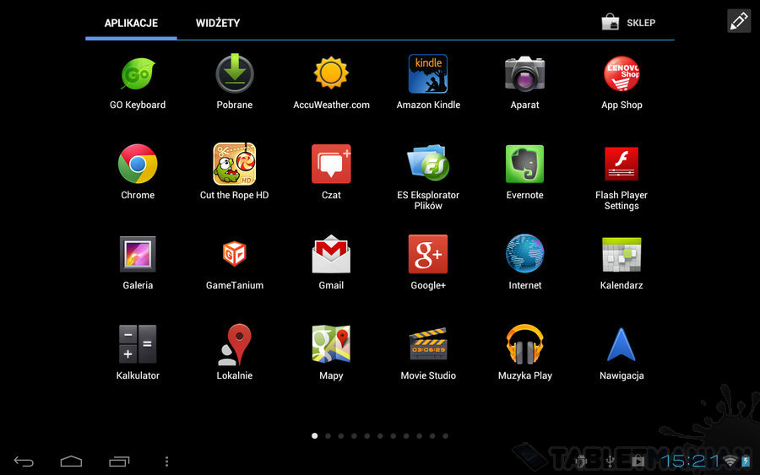
Task: Open the GO Keyboard app
Action: coord(138,74)
